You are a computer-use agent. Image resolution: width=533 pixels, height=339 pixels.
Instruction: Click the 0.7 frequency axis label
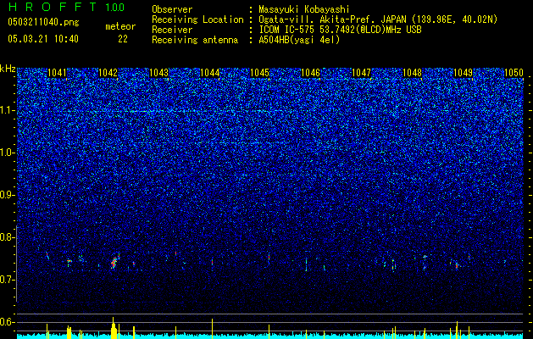[x=8, y=280]
